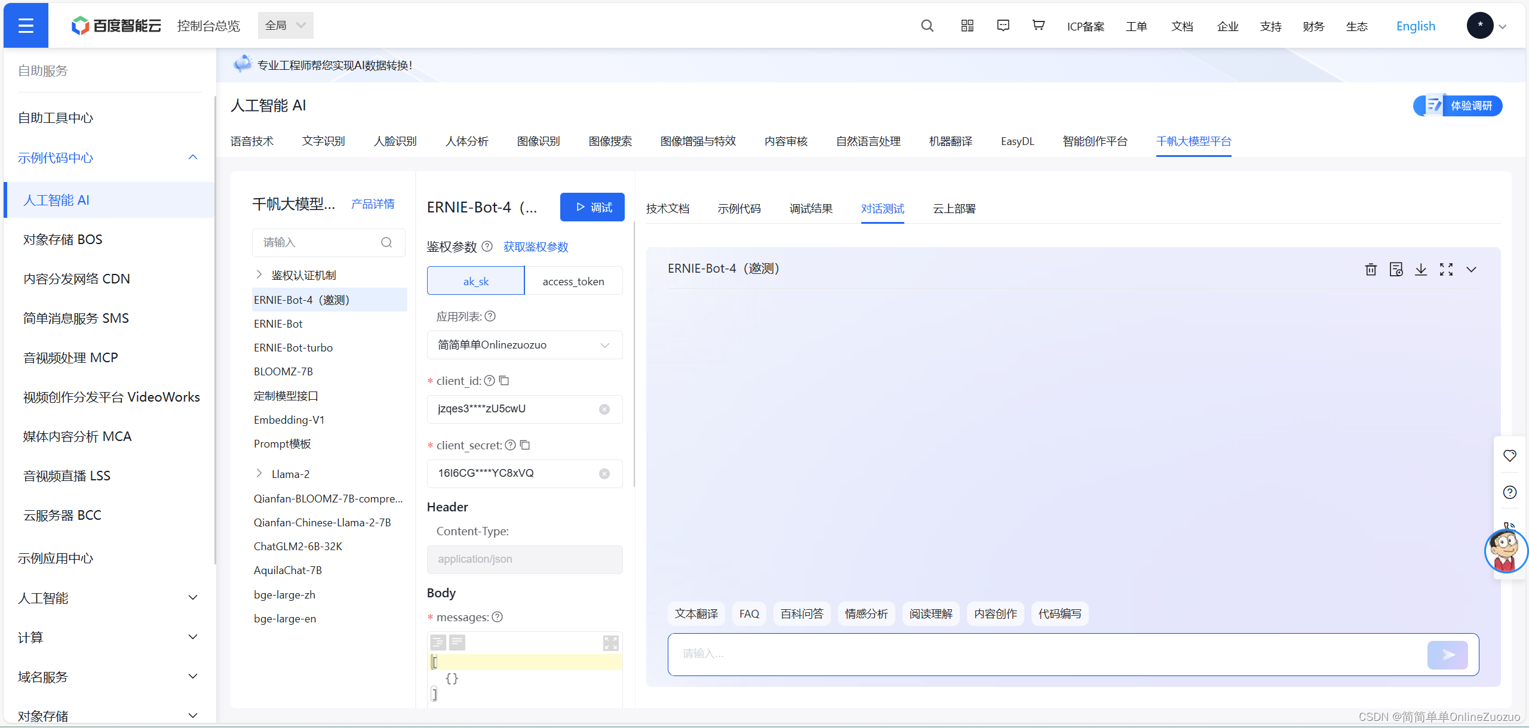Screen dimensions: 1529x728
Task: Clear the client_secret field
Action: pos(604,474)
